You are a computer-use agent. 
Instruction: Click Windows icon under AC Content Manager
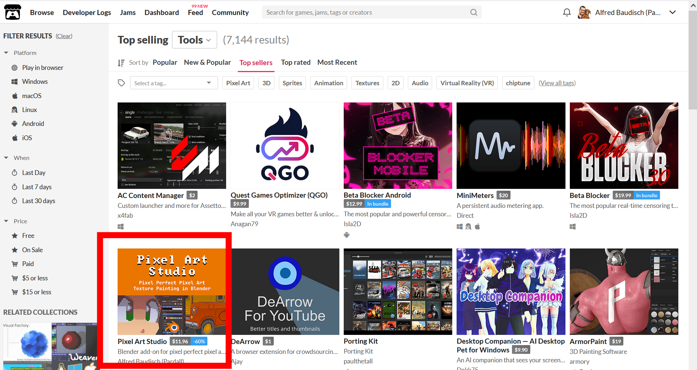pyautogui.click(x=121, y=227)
